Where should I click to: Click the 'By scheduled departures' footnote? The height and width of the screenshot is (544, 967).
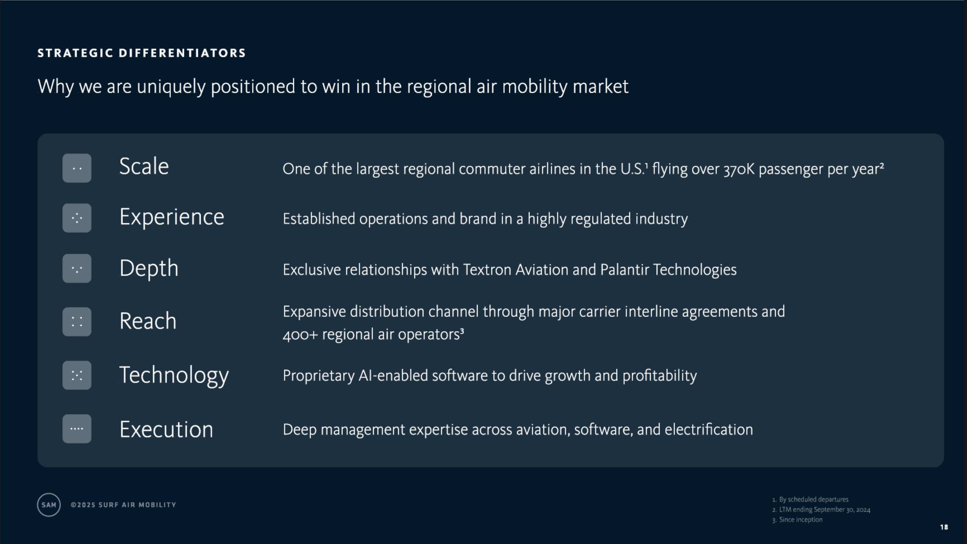[813, 499]
